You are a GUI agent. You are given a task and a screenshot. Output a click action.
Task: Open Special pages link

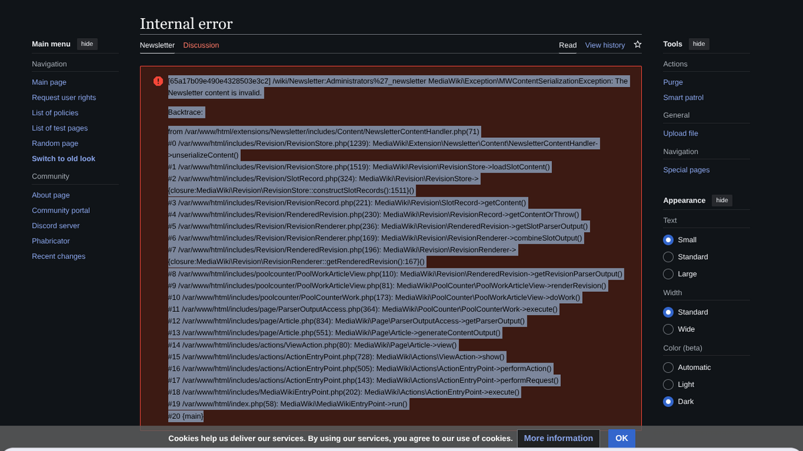[x=686, y=170]
